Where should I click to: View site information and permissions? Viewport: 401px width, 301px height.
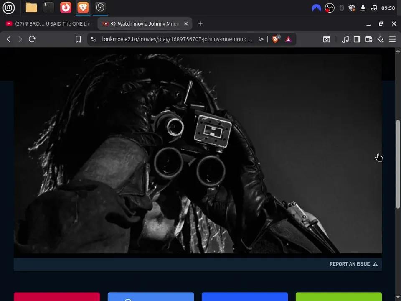tap(94, 39)
